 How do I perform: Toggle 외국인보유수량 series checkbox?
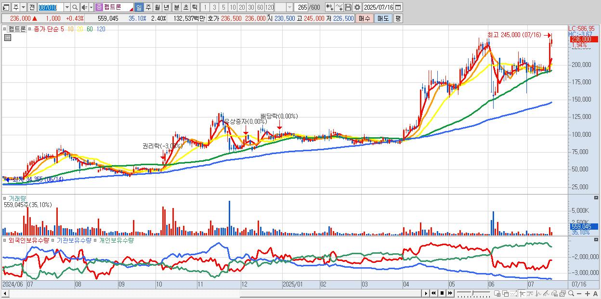click(5, 240)
